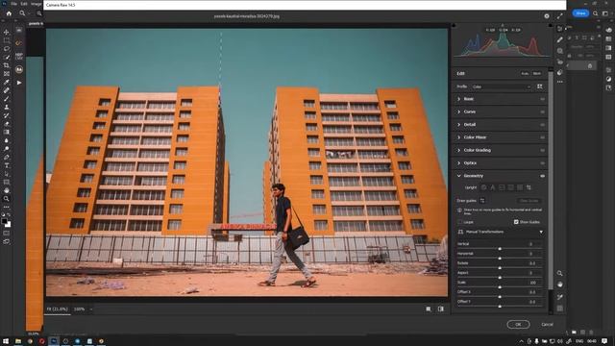Click the Clear Guides button
The height and width of the screenshot is (346, 615).
[529, 201]
